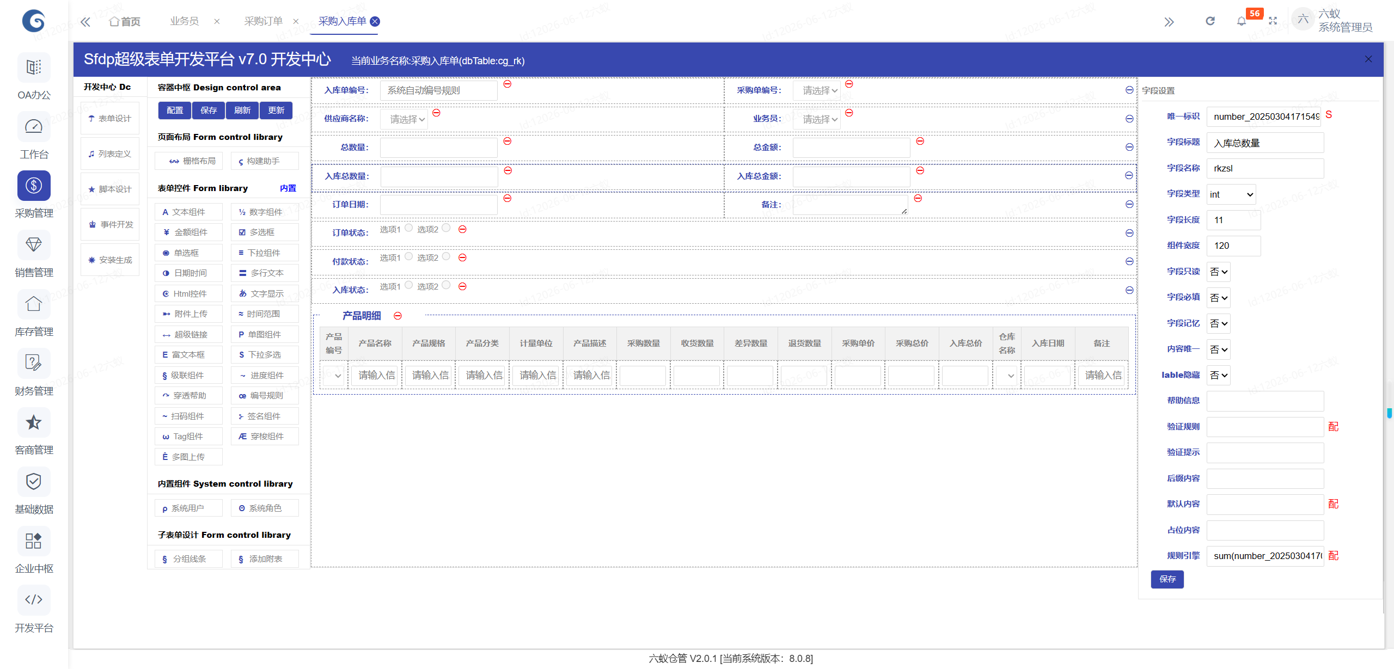Viewport: 1394px width, 669px height.
Task: Toggle the fullscreen icon in header
Action: point(1273,21)
